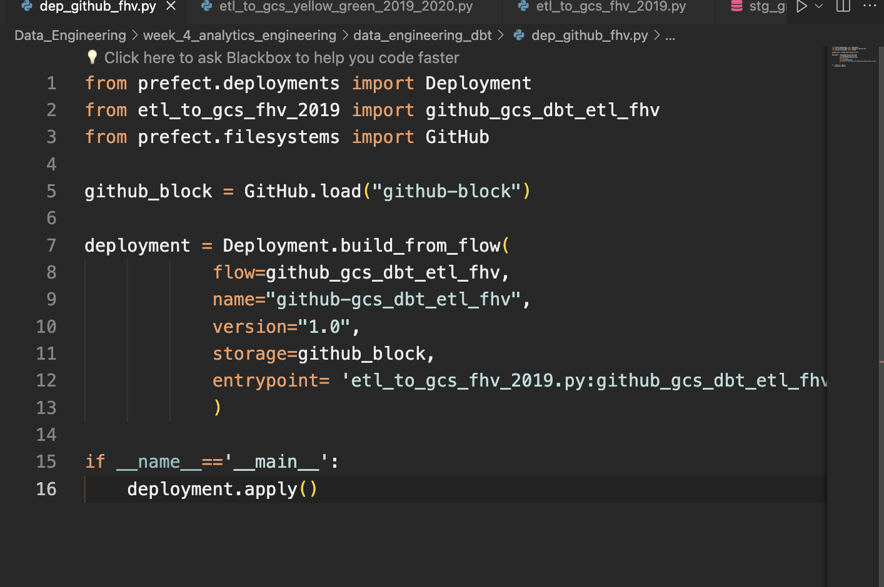
Task: Click the "github-block" string literal
Action: click(x=446, y=191)
